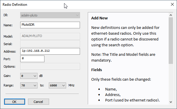Click the 'Address:' label
Screen dimensions: 177x109
10,51
